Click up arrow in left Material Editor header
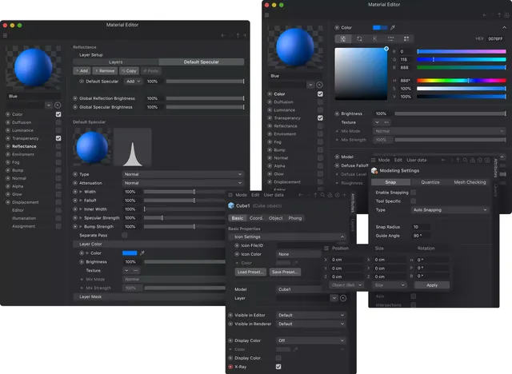The width and height of the screenshot is (512, 374). (238, 35)
